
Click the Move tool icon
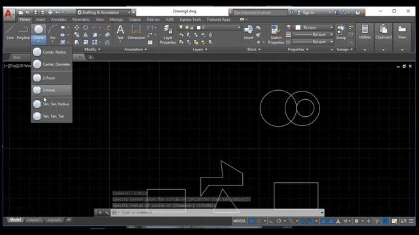(77, 27)
